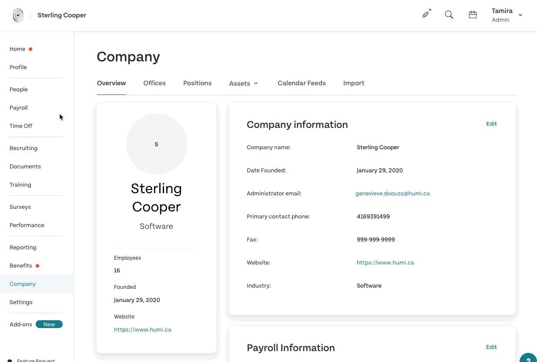Open the website link in the profile card

pyautogui.click(x=143, y=330)
